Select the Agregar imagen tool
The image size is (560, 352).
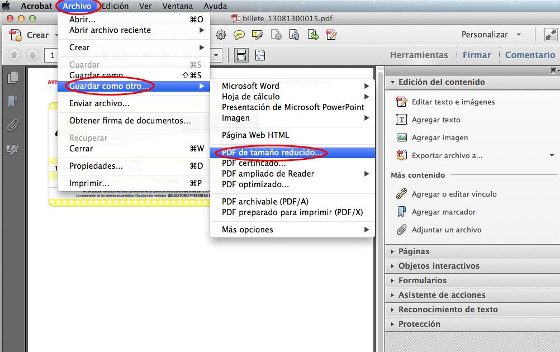pyautogui.click(x=439, y=137)
